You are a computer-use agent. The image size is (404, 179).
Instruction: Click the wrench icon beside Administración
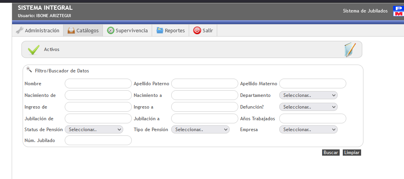(x=19, y=30)
